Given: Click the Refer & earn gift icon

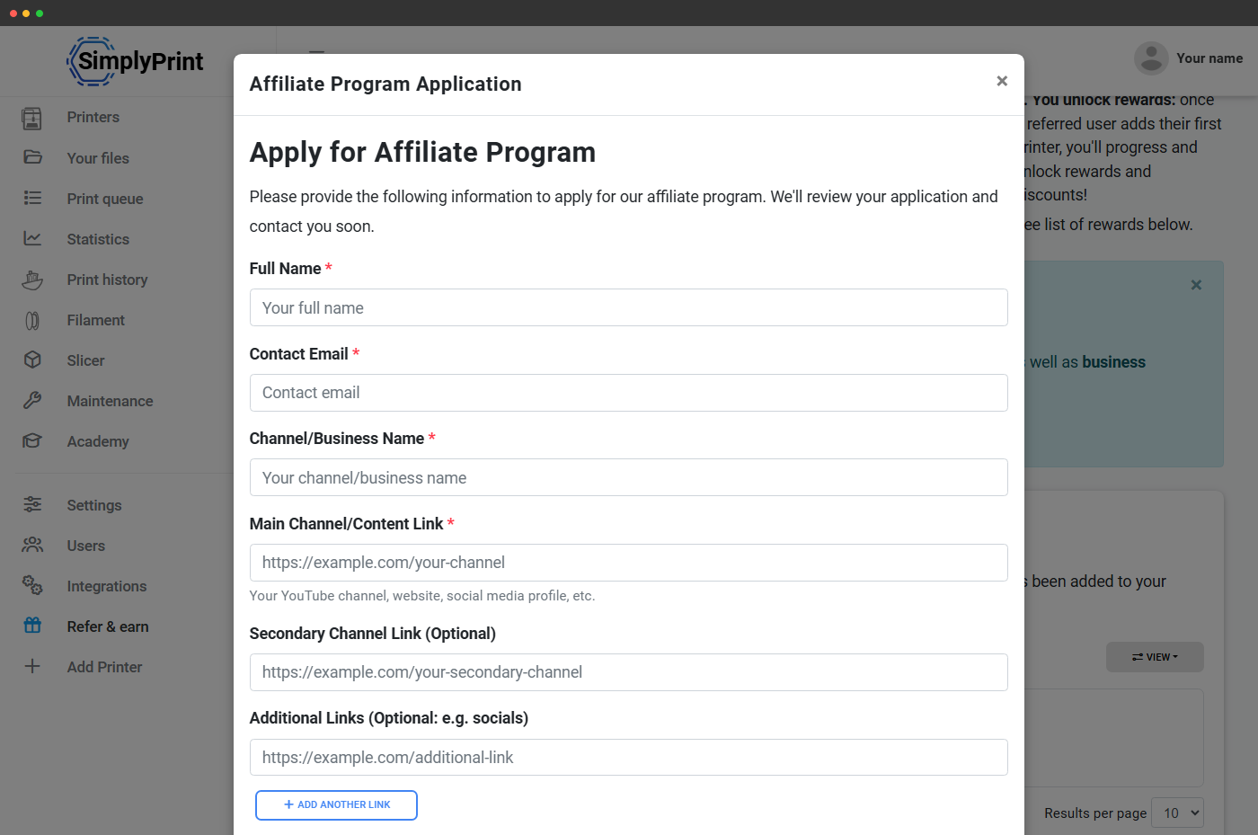Looking at the screenshot, I should pyautogui.click(x=32, y=626).
